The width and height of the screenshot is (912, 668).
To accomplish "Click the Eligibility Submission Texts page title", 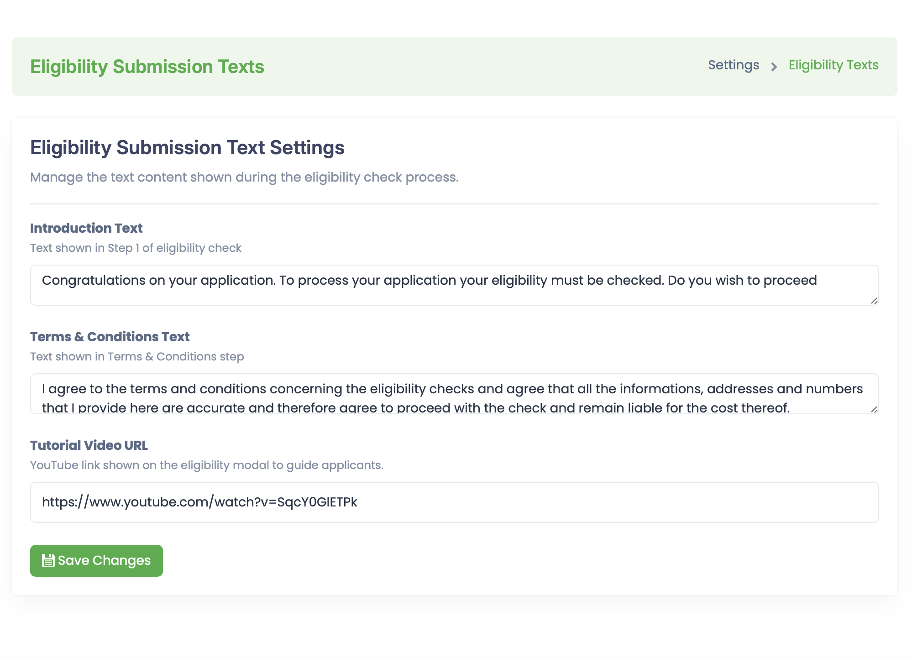I will [x=147, y=67].
